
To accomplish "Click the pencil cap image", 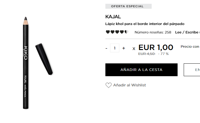I will (44, 59).
